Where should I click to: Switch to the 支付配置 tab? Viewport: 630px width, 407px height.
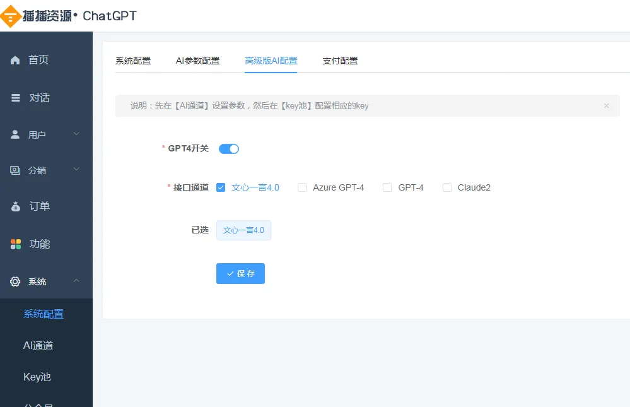(340, 61)
